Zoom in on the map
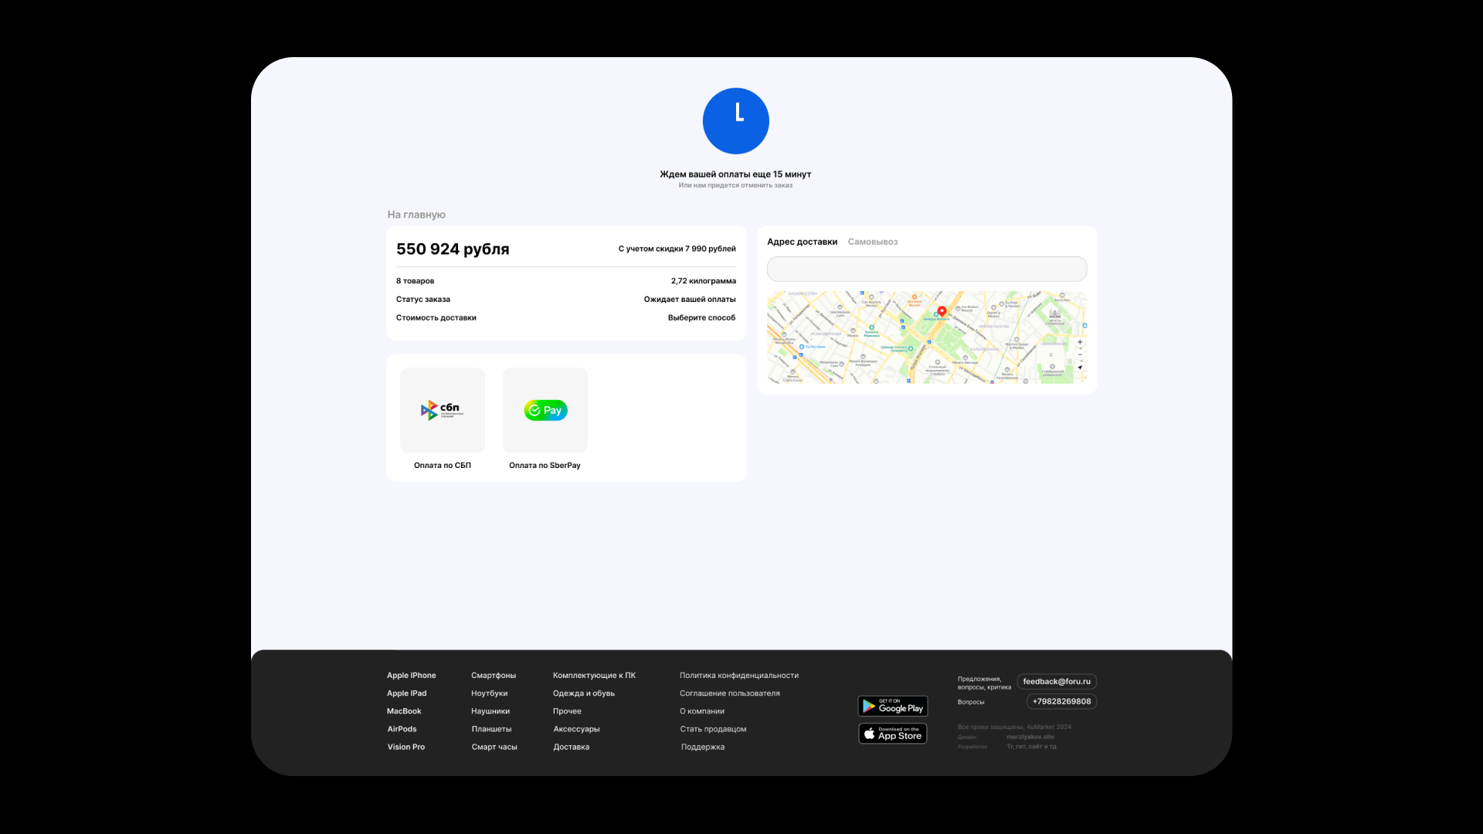This screenshot has height=834, width=1483. (x=1080, y=342)
